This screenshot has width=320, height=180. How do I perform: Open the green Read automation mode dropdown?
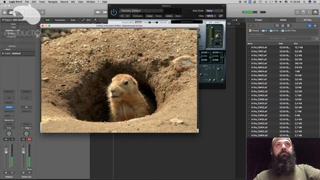pyautogui.click(x=9, y=128)
